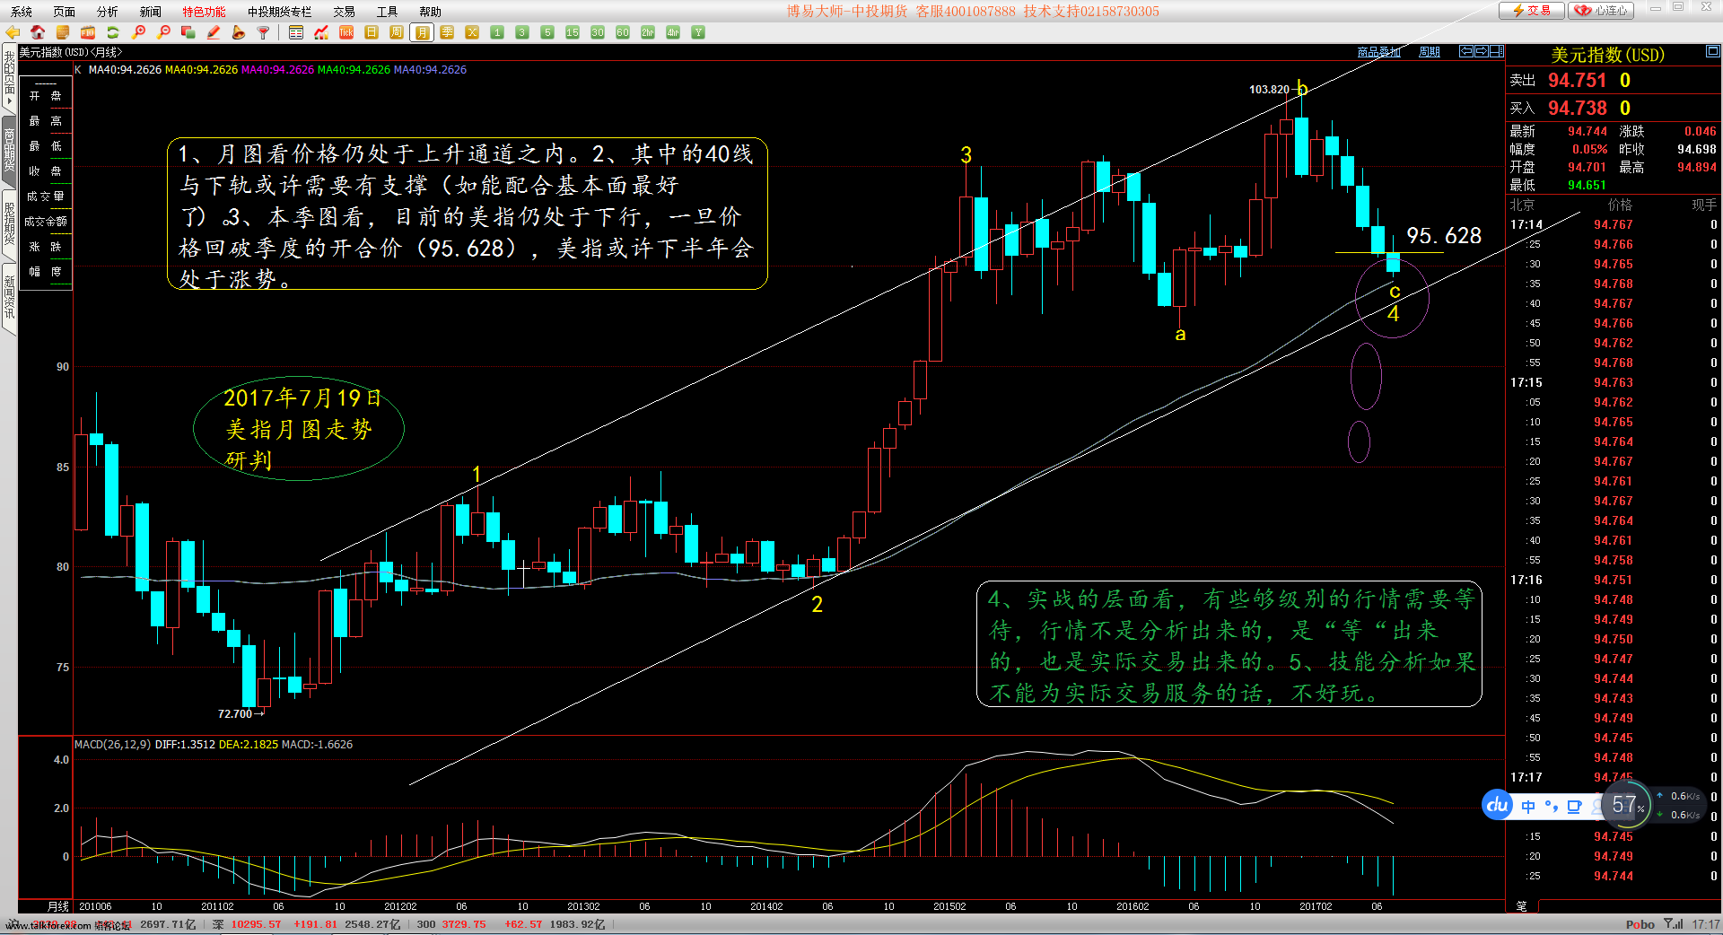Click next-instrument right arrow icon
Image resolution: width=1723 pixels, height=935 pixels.
click(x=1482, y=51)
